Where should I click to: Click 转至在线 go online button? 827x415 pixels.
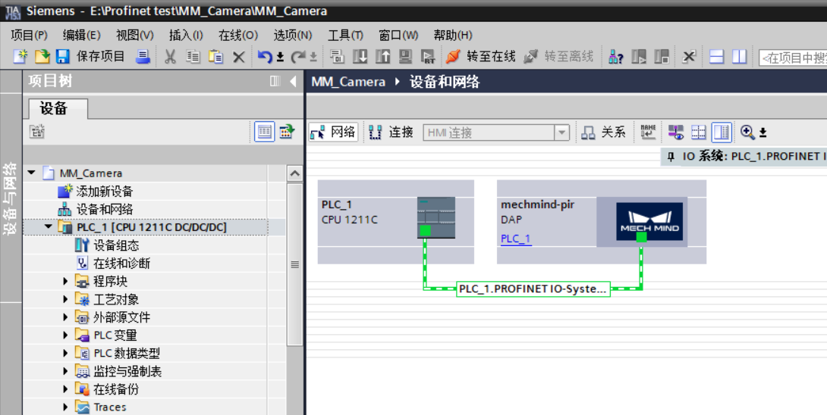click(480, 56)
